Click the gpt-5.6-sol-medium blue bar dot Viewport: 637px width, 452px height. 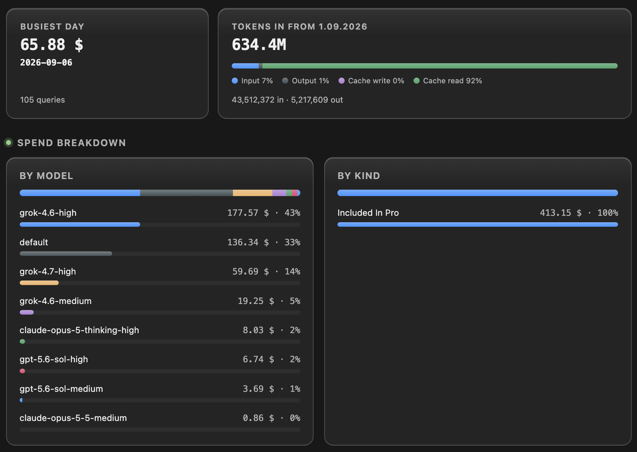(x=21, y=400)
